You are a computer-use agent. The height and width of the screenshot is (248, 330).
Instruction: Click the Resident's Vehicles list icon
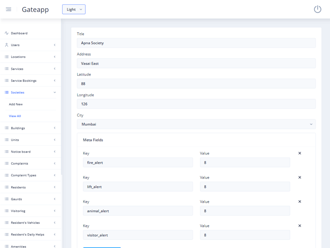tap(7, 222)
